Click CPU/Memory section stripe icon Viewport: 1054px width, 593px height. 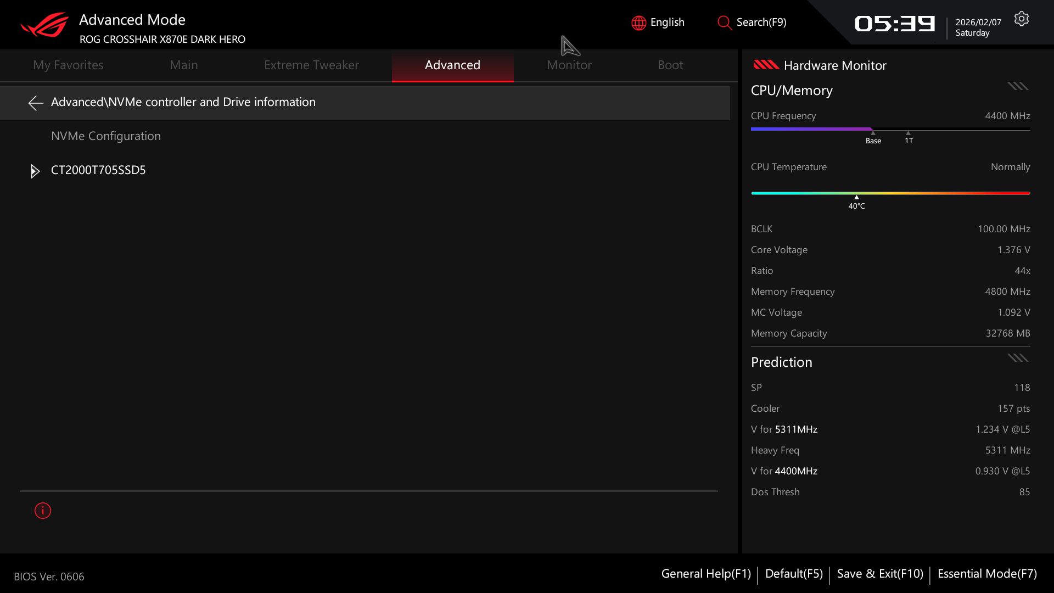point(1017,86)
